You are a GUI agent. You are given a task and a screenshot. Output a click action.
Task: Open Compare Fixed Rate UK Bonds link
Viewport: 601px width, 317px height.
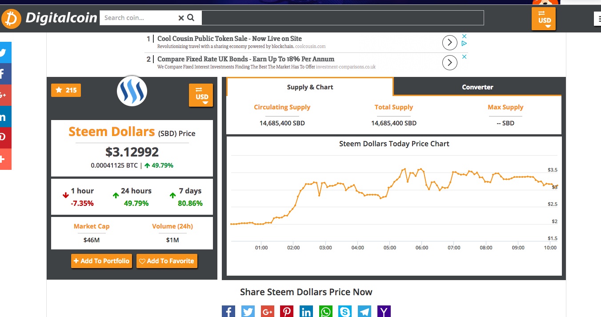246,59
